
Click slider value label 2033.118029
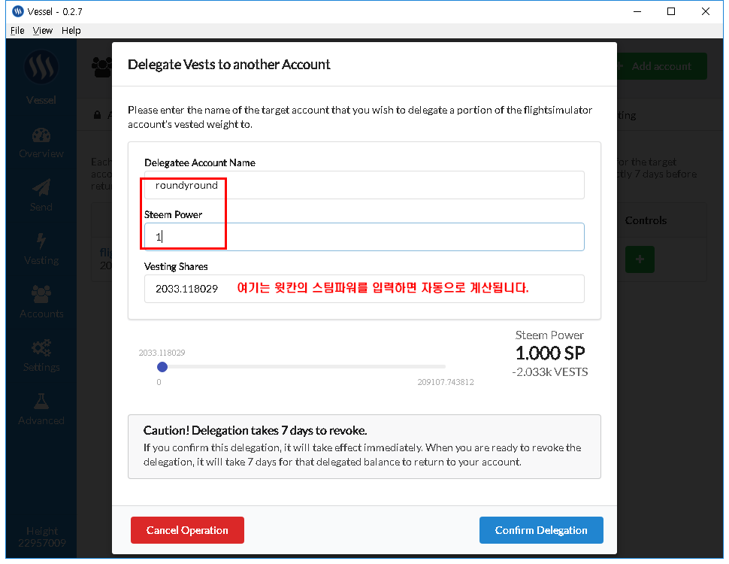point(162,353)
